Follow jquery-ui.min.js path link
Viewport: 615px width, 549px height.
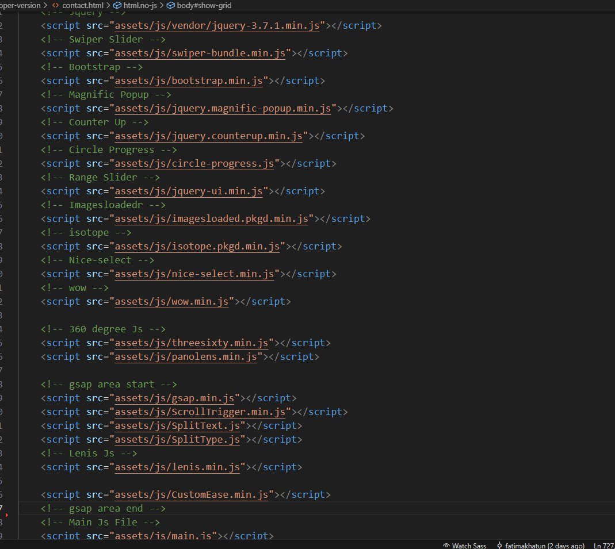[x=189, y=191]
